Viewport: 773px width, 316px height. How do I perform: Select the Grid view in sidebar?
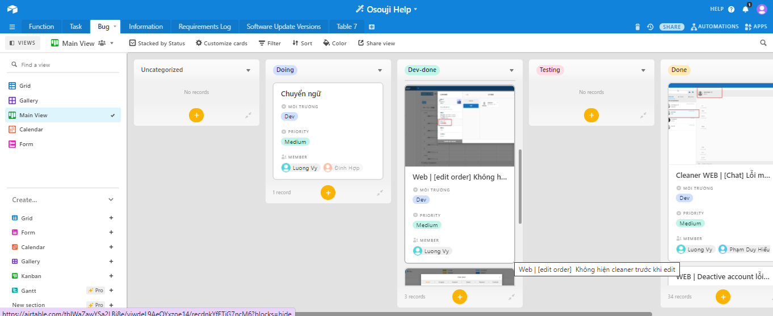[63, 86]
